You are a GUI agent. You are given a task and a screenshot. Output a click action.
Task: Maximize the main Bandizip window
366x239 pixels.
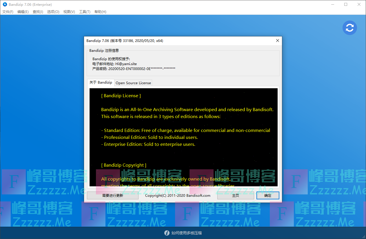(x=346, y=5)
